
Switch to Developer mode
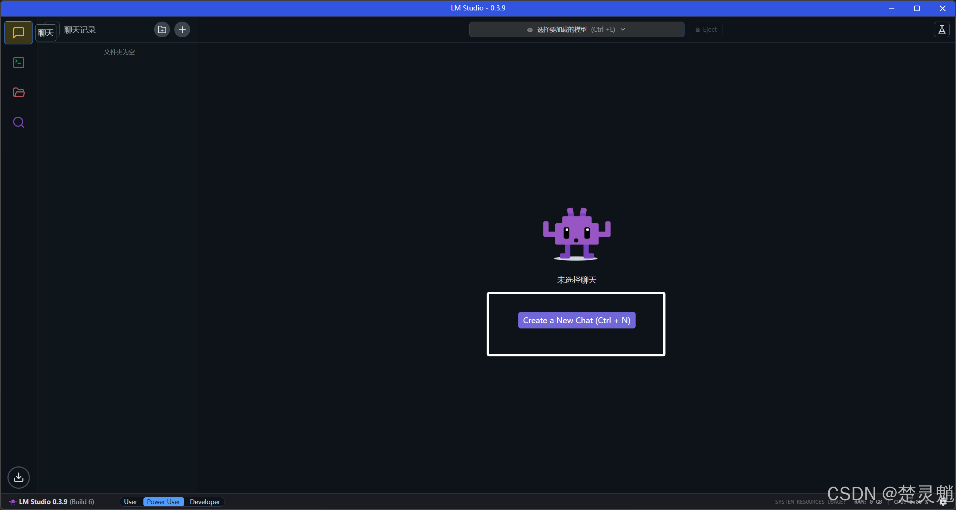point(205,502)
